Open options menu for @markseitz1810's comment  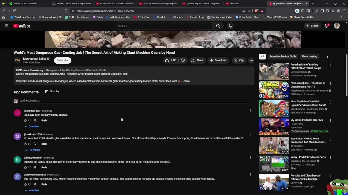point(251,134)
